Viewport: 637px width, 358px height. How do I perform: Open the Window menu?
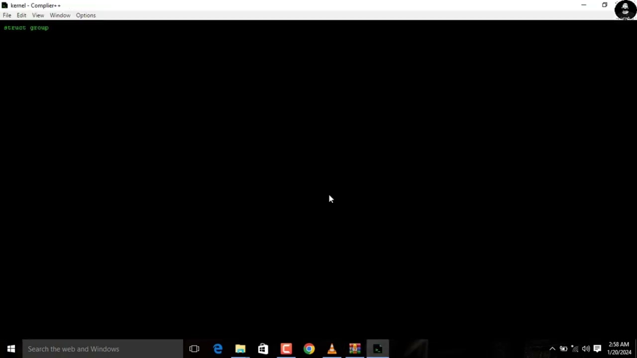[x=60, y=15]
